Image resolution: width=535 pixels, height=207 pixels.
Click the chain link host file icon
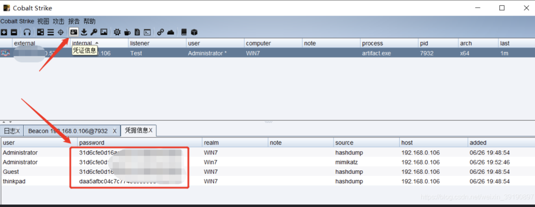point(160,32)
